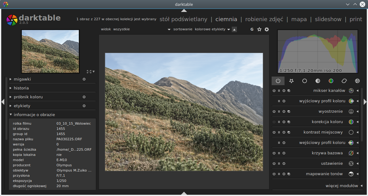The width and height of the screenshot is (368, 196).
Task: Reset the wyjściowy profil koloru module
Action: (x=284, y=101)
